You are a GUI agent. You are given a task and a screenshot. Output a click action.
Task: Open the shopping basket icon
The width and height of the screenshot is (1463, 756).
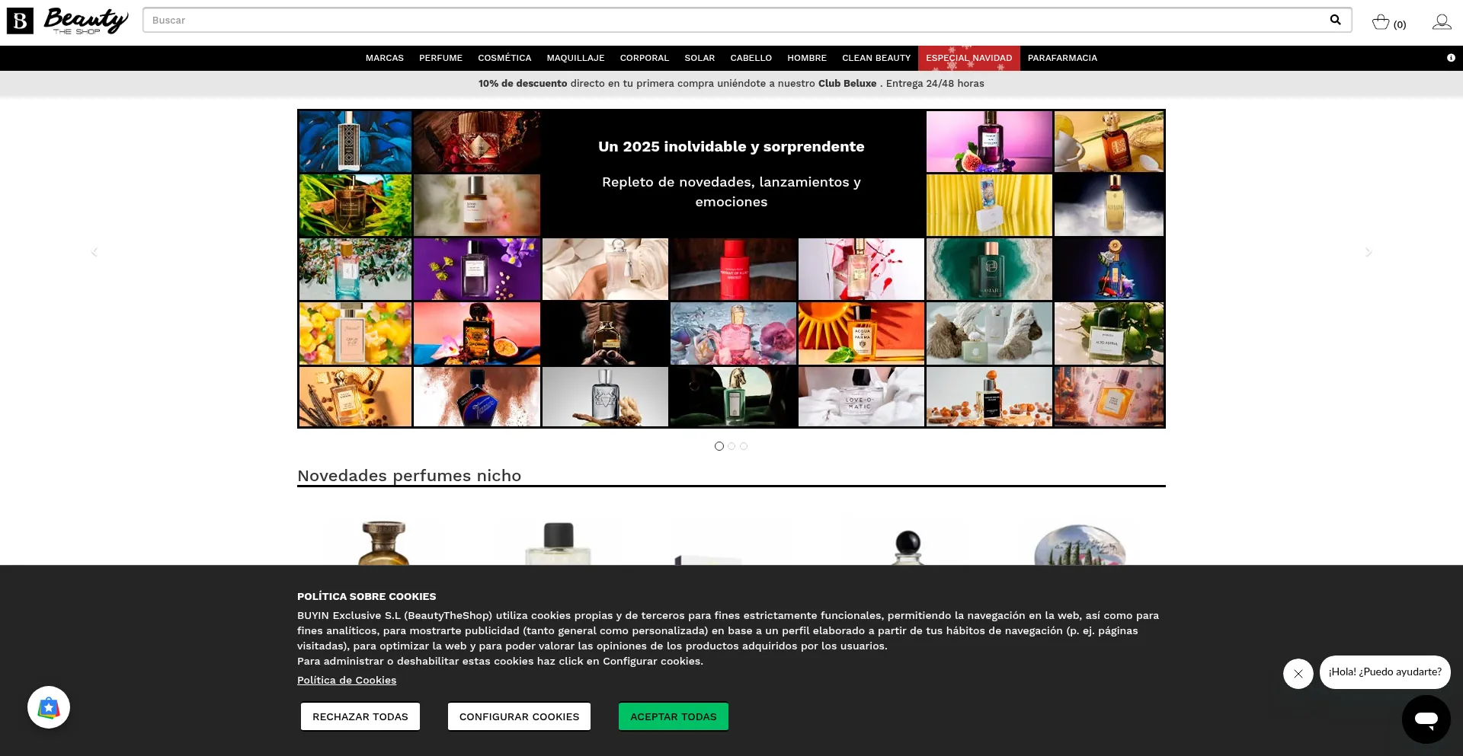click(1381, 22)
